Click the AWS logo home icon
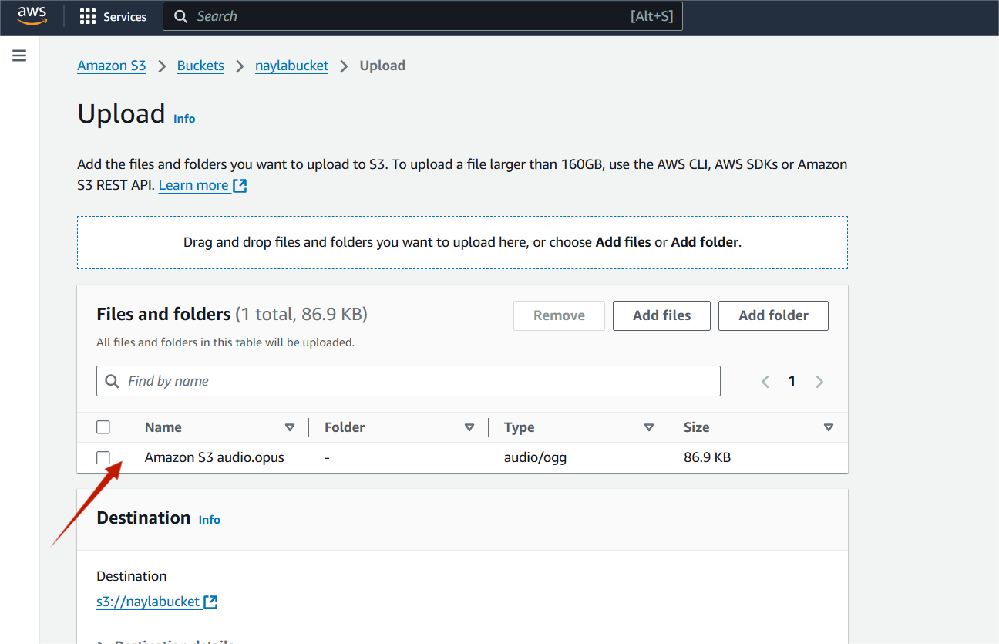The image size is (999, 644). (x=32, y=15)
